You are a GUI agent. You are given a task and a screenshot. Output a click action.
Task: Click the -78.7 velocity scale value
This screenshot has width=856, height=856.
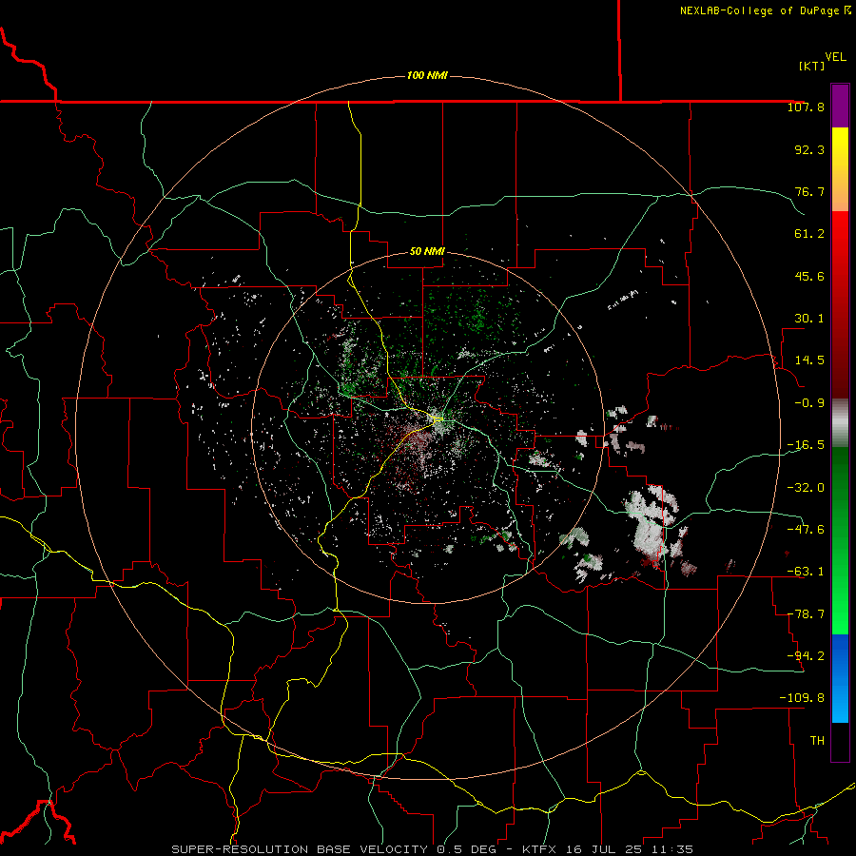pos(806,614)
